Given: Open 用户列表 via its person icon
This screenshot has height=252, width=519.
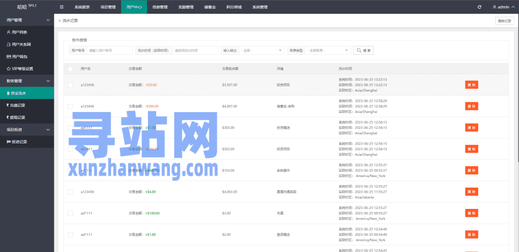Looking at the screenshot, I should (9, 32).
